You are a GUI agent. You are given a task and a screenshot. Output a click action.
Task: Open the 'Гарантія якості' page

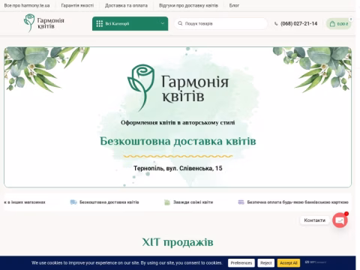[77, 5]
